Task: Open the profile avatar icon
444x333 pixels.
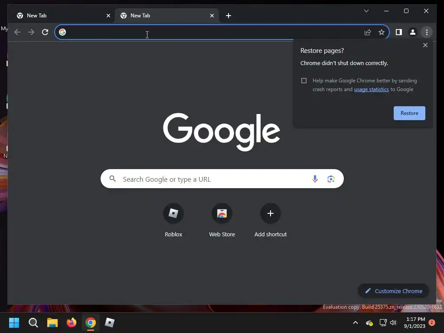Action: pos(413,32)
